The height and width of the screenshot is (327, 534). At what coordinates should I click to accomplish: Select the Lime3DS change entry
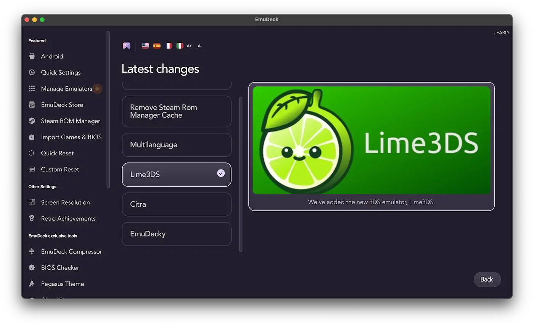point(177,175)
